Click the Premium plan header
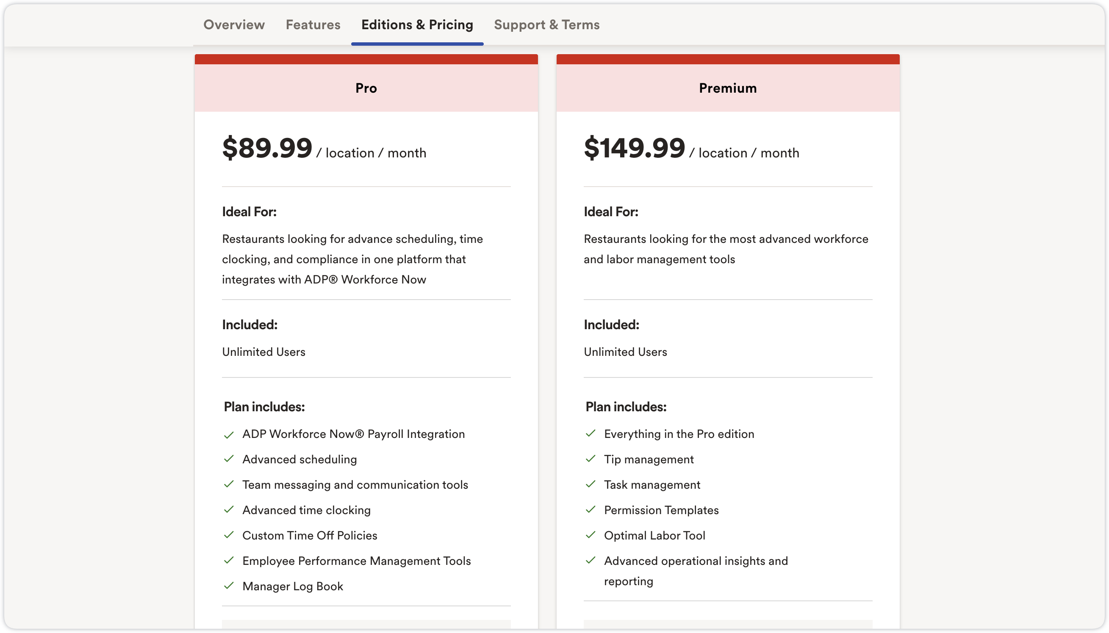Viewport: 1109px width, 633px height. (728, 88)
